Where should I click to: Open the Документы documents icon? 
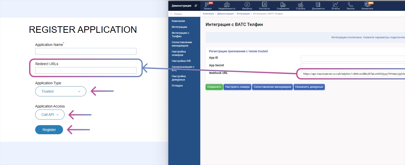click(x=318, y=5)
